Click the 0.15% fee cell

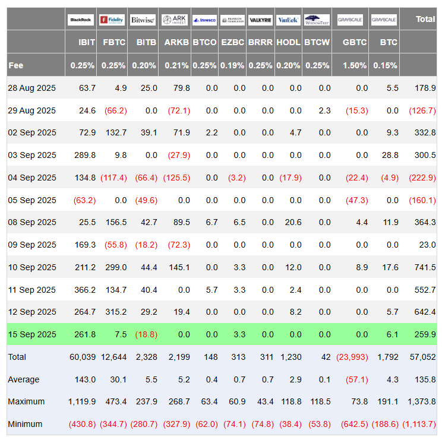[x=385, y=66]
